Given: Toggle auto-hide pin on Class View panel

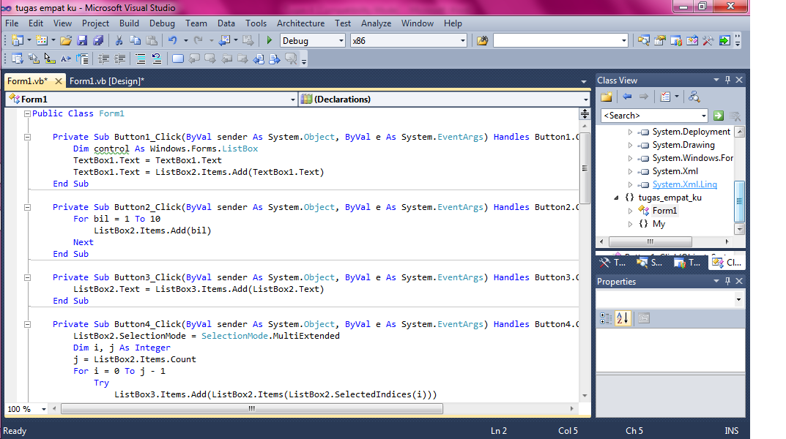Looking at the screenshot, I should pos(728,80).
